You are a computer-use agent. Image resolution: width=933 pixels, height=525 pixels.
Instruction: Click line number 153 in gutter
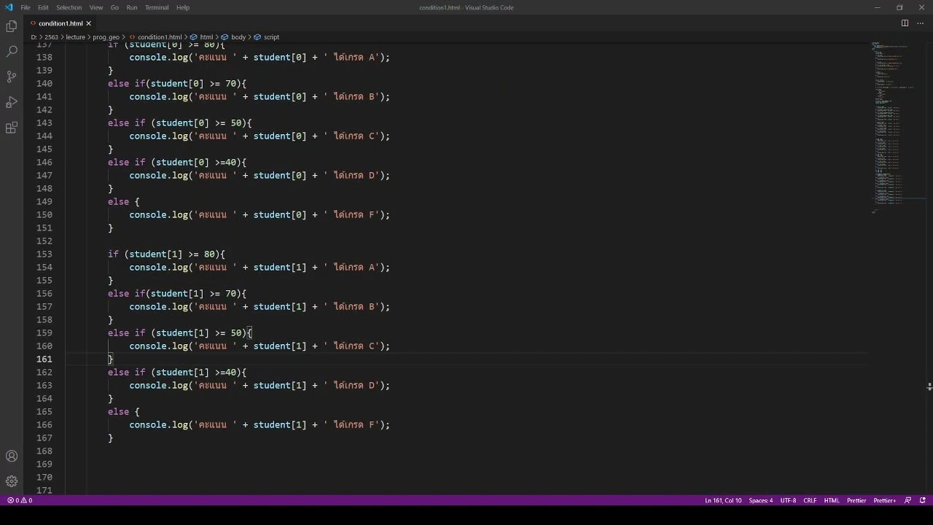pyautogui.click(x=44, y=254)
